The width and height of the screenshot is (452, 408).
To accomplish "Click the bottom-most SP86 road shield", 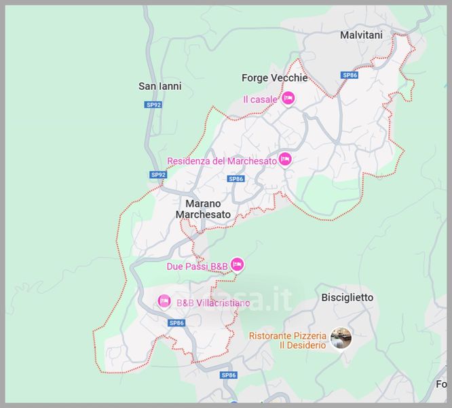I will (228, 375).
